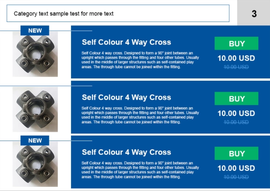Click the first product's 10.00 USD price
This screenshot has width=270, height=191.
[236, 58]
